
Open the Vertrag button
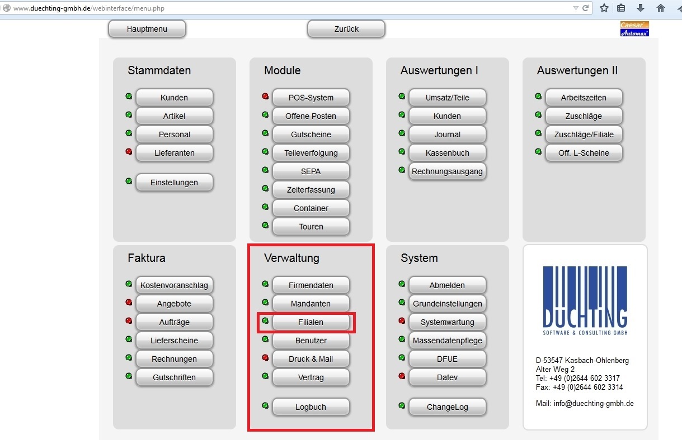[x=311, y=377]
